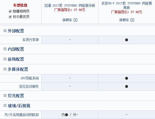Collapse the 玻璃/后视镜 section icon
155x119 pixels.
5,106
